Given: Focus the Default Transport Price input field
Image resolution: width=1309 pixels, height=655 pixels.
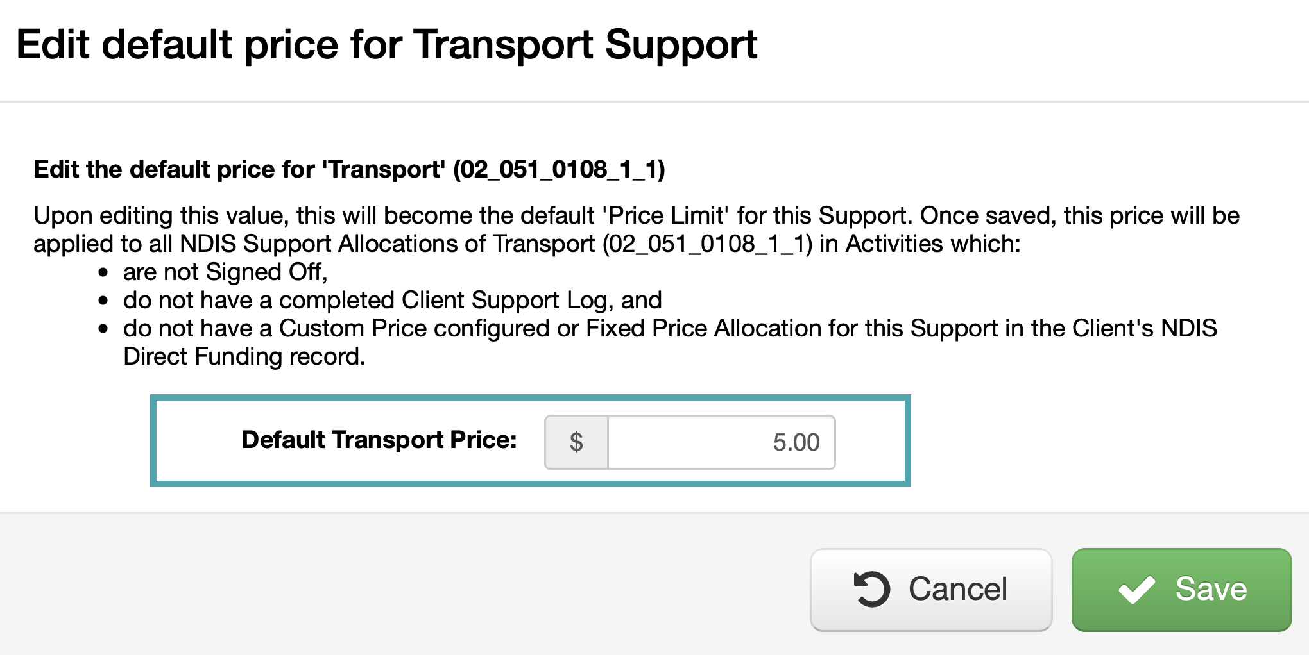Looking at the screenshot, I should tap(721, 442).
